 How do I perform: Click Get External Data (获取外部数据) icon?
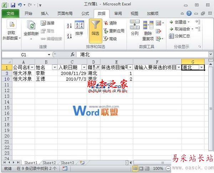(x=11, y=24)
